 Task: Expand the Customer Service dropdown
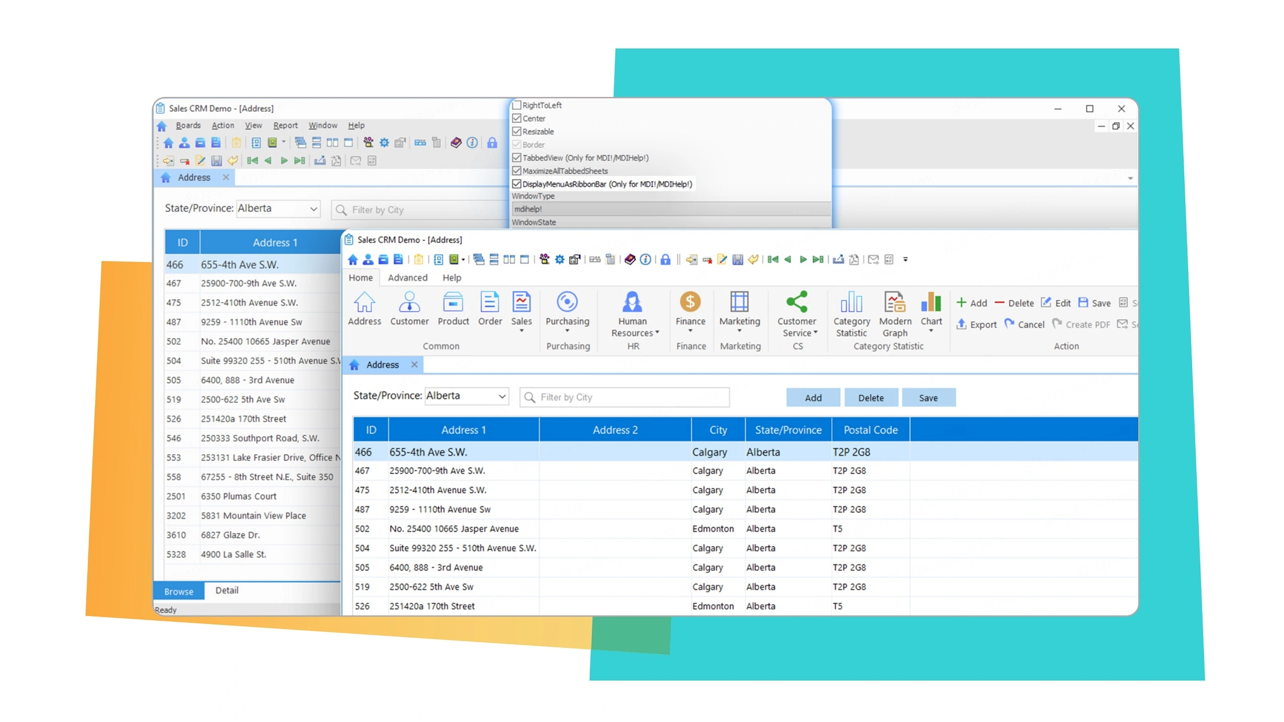coord(815,333)
